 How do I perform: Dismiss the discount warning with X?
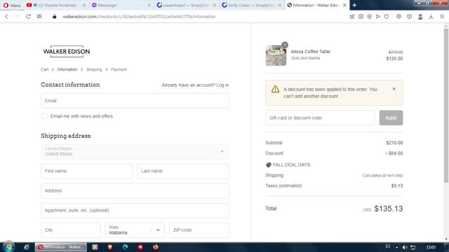[x=394, y=89]
